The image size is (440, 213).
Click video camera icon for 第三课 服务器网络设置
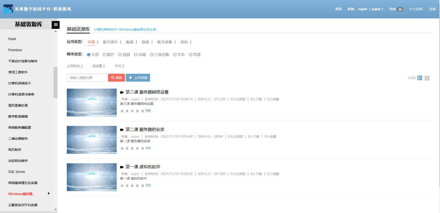[122, 92]
